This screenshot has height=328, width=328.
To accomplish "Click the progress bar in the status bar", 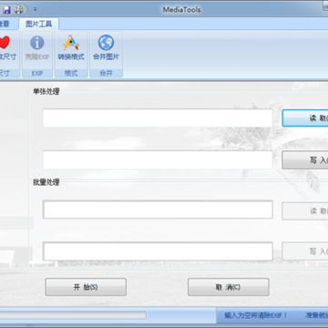I will (73, 315).
